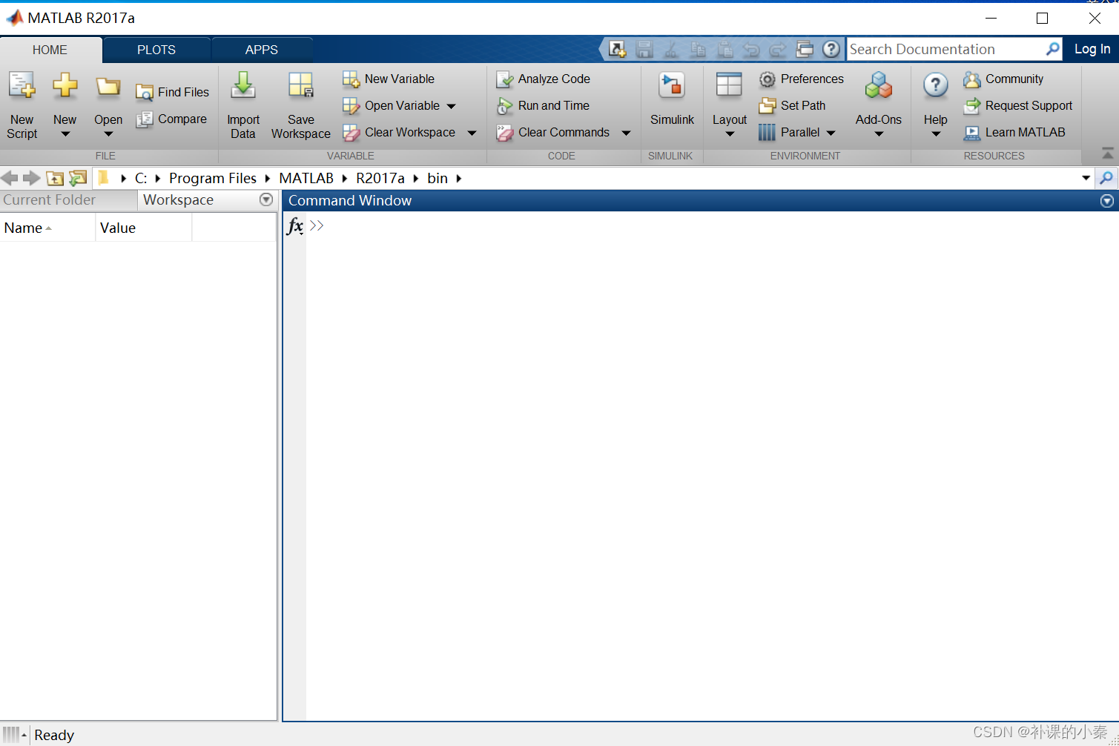
Task: Click the fx function browser button
Action: [x=295, y=225]
